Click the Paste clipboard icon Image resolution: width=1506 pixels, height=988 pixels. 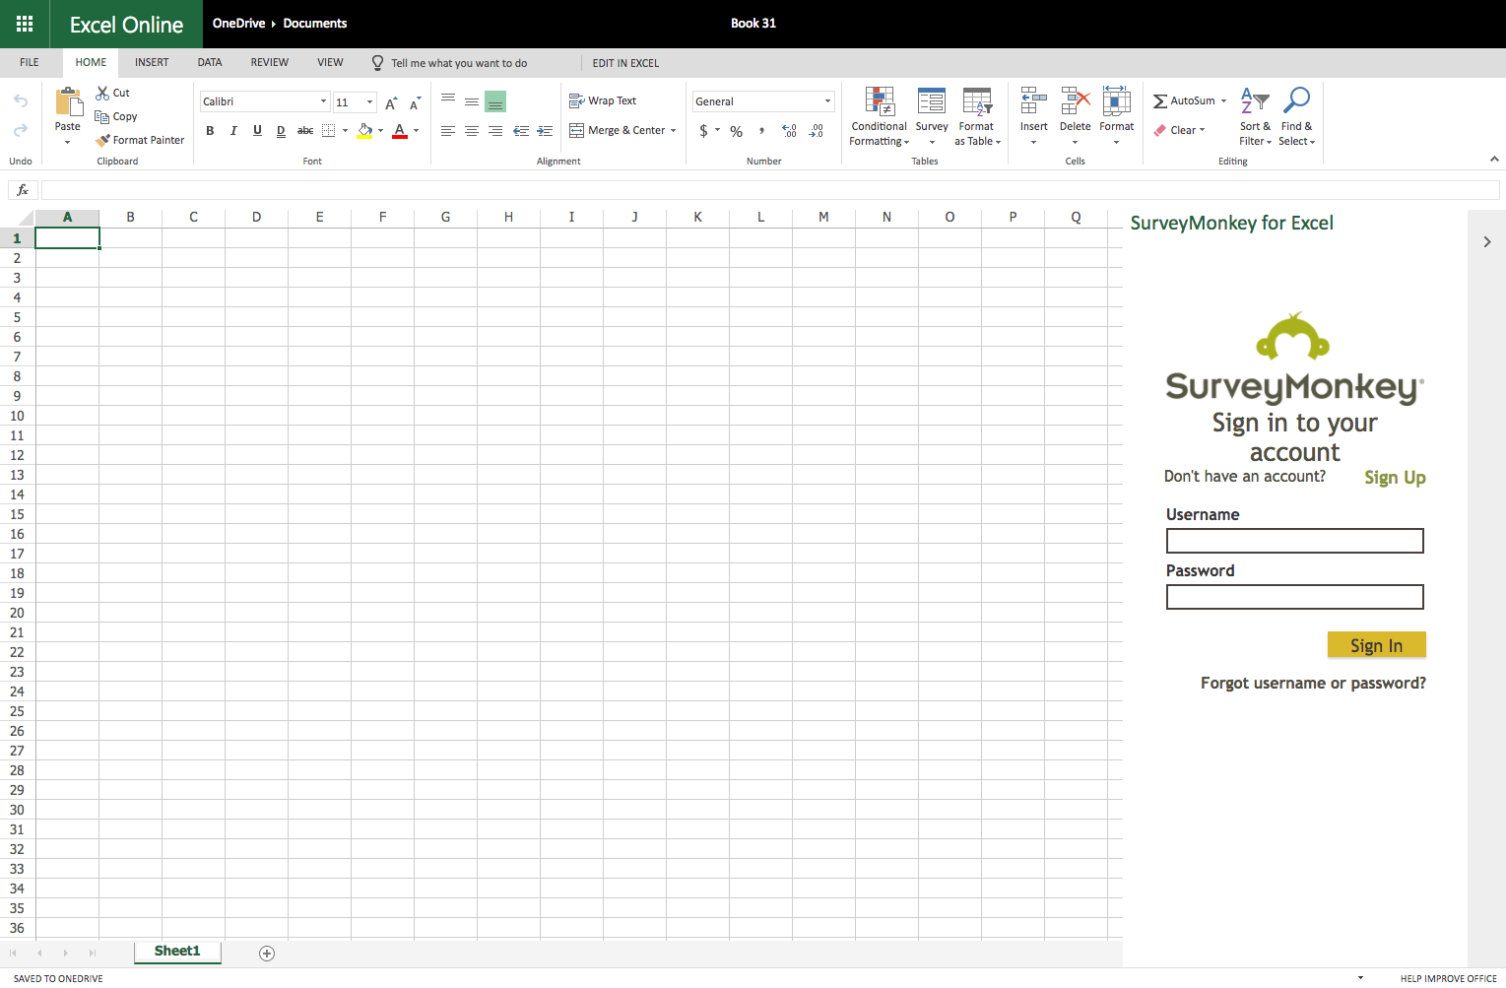[x=68, y=102]
